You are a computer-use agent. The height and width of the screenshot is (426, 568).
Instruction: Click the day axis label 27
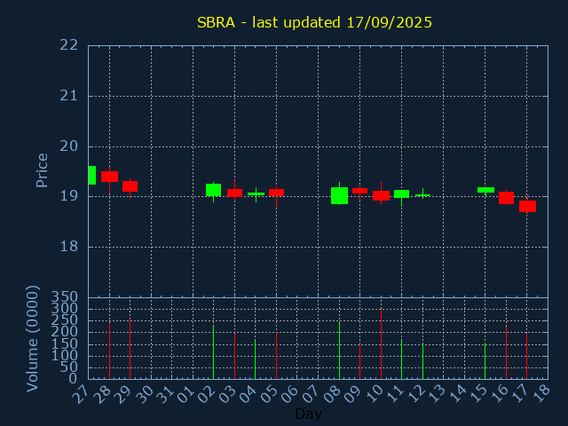[x=81, y=394]
